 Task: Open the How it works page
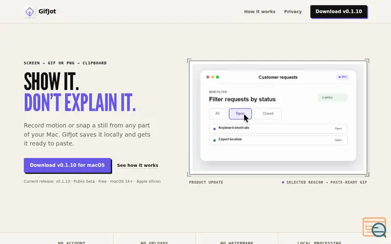[260, 11]
